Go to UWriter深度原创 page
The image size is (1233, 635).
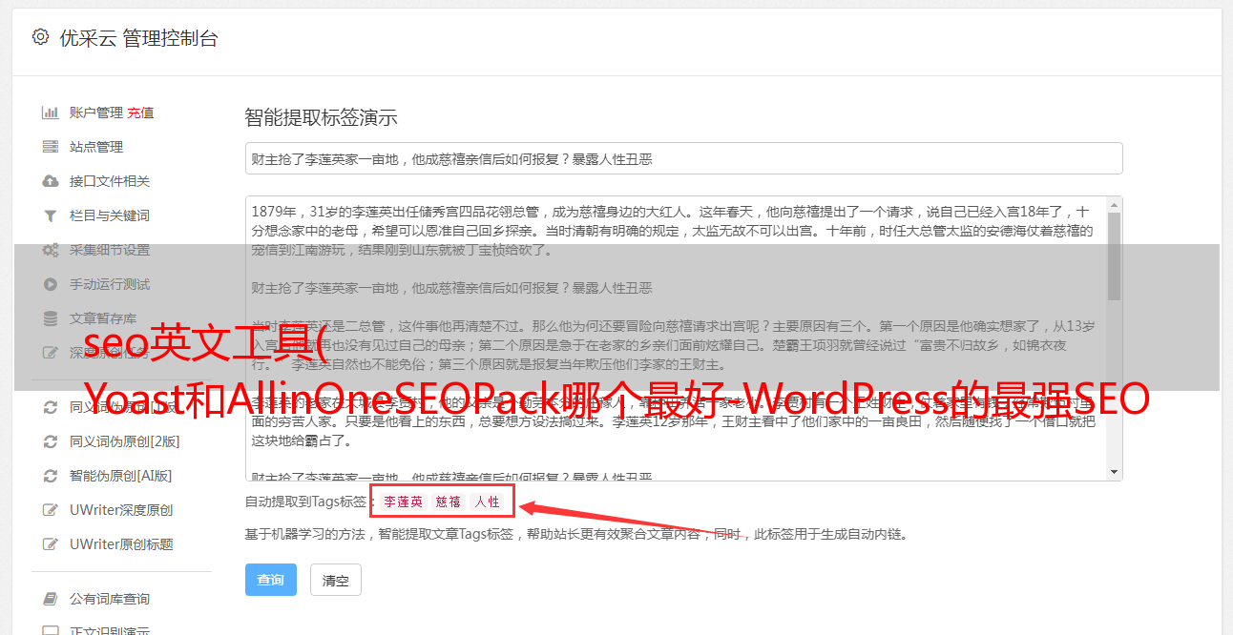(121, 510)
